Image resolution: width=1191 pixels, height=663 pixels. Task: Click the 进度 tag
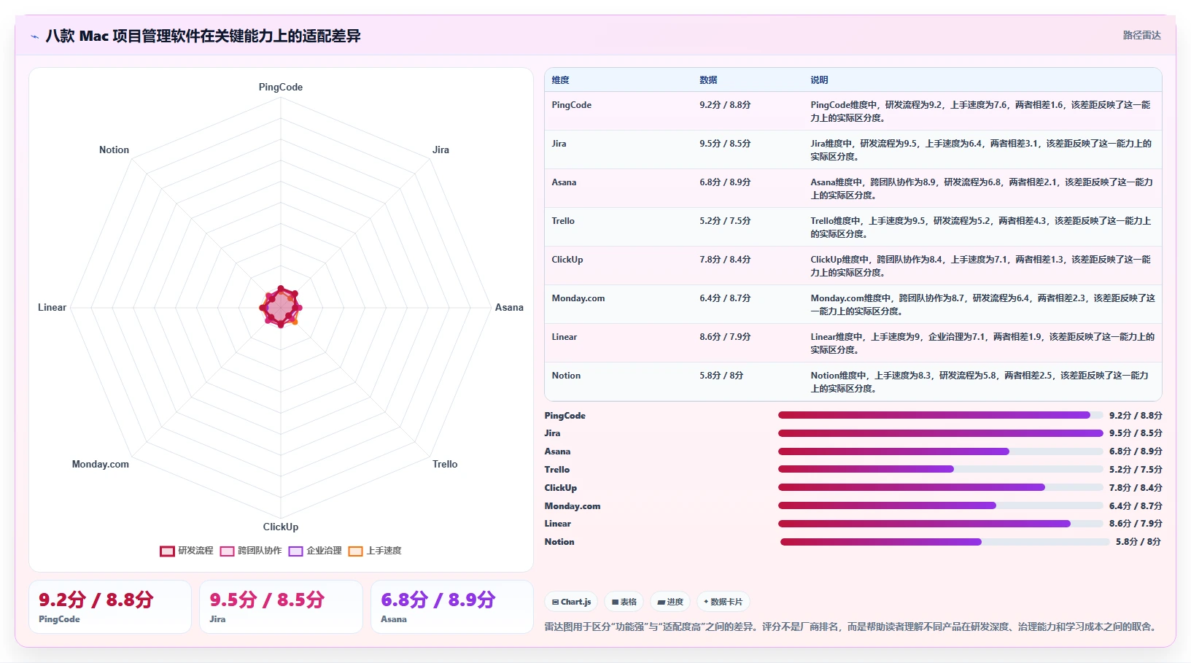[670, 602]
